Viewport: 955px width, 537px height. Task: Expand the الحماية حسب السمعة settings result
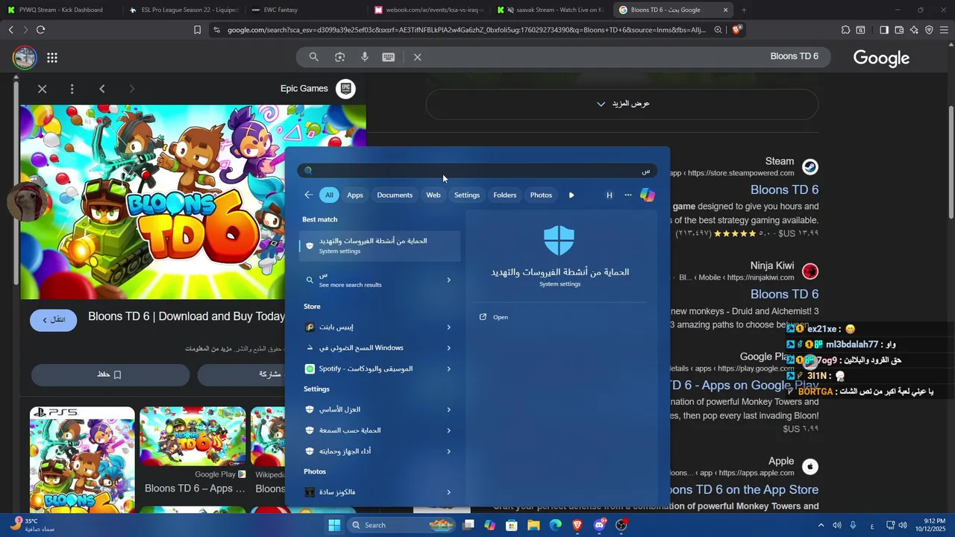click(x=448, y=430)
